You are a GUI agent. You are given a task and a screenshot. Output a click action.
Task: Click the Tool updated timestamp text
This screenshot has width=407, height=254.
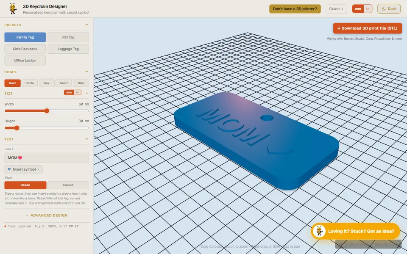pyautogui.click(x=43, y=226)
